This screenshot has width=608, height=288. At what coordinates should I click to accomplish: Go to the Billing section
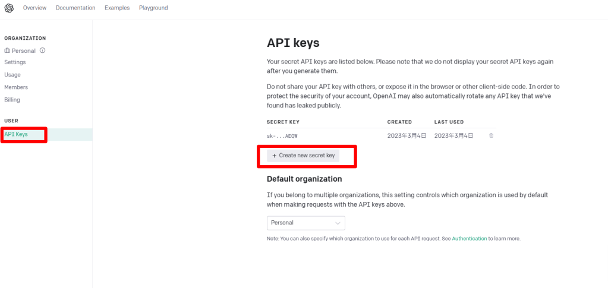pyautogui.click(x=12, y=100)
